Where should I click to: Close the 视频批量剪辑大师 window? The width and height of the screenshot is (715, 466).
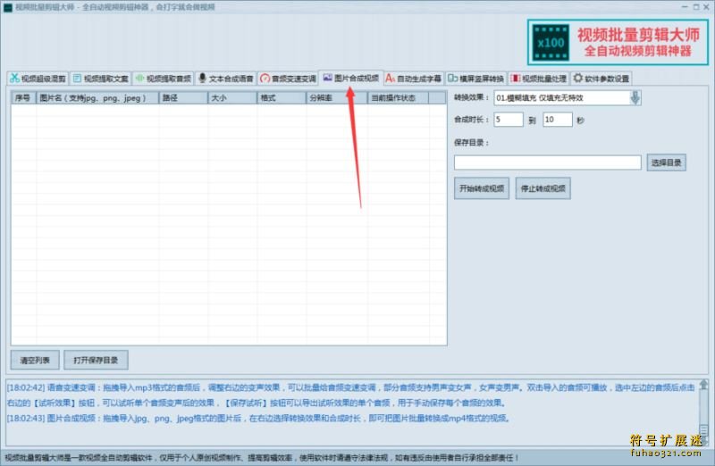point(708,7)
